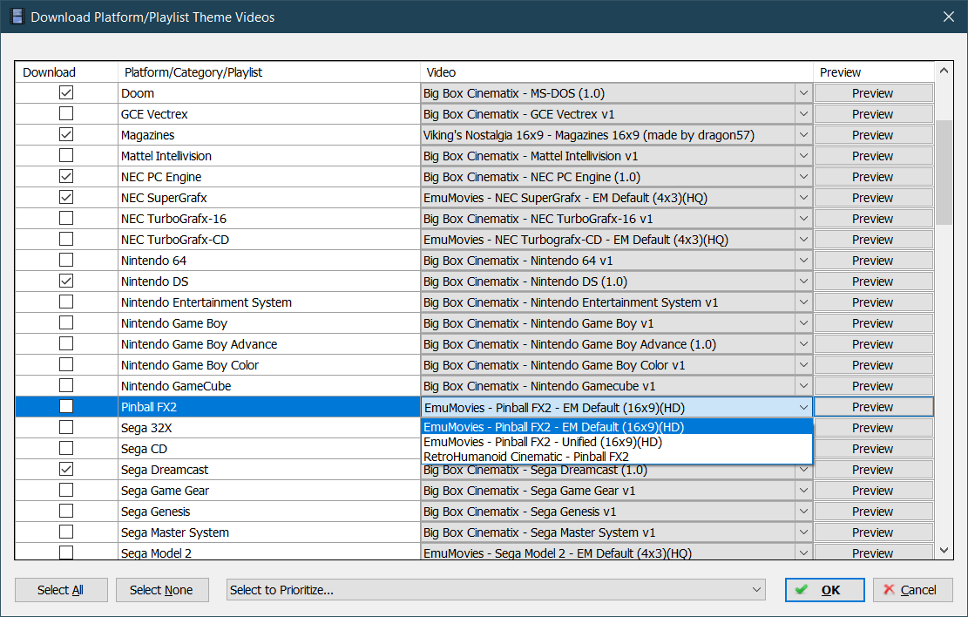The height and width of the screenshot is (617, 968).
Task: Cancel the download dialog
Action: coord(912,590)
